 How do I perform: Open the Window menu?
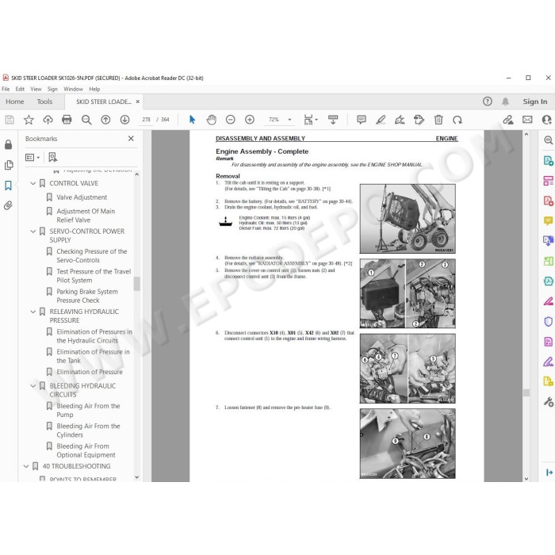pyautogui.click(x=73, y=89)
